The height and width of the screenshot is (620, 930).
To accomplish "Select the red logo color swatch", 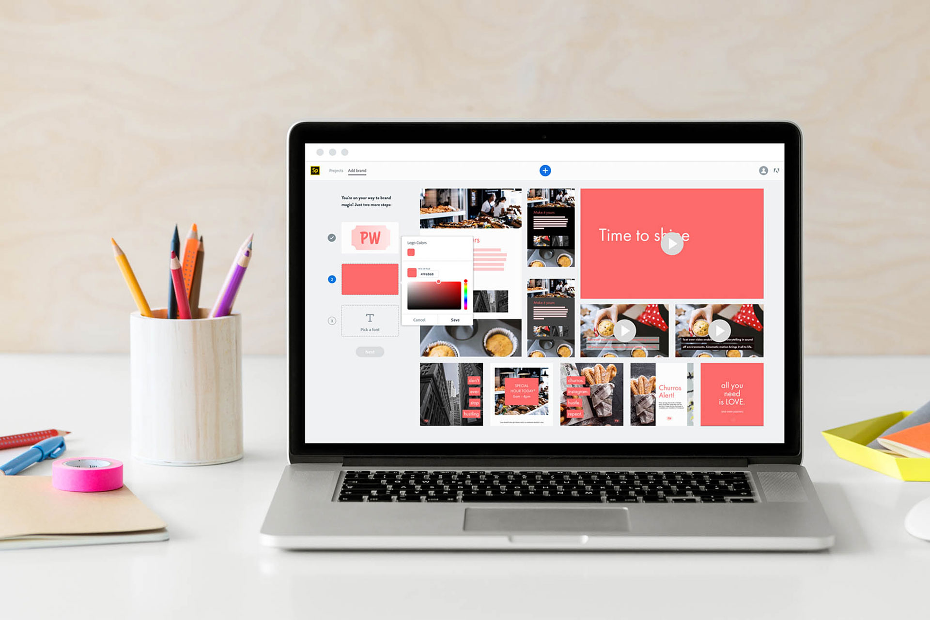I will click(x=411, y=252).
